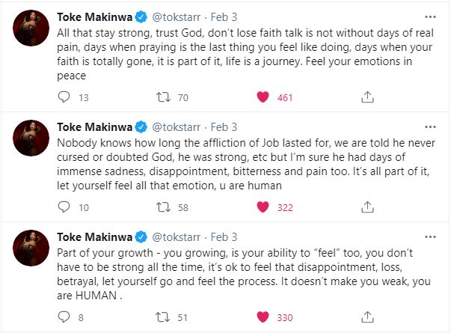This screenshot has height=333, width=454.
Task: Retweet the tweet with 70 retweets
Action: point(162,97)
